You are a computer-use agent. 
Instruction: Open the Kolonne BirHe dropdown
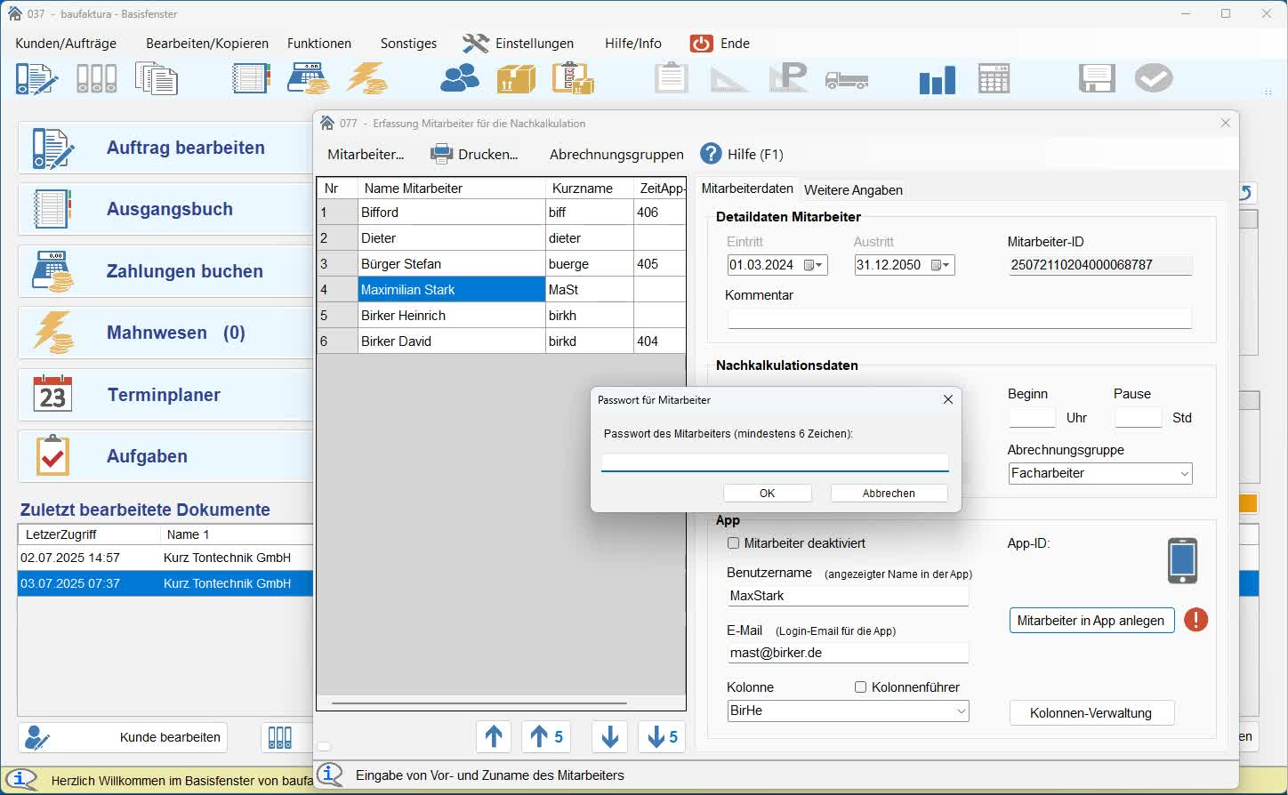pos(961,711)
